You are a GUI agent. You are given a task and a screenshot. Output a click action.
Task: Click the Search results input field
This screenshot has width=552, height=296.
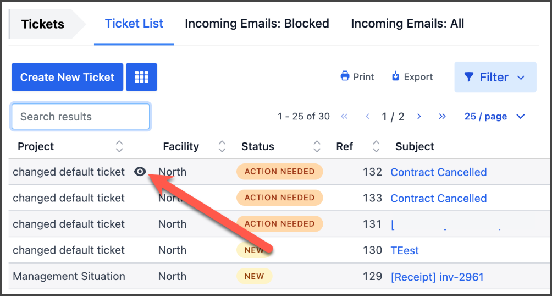[x=81, y=117]
